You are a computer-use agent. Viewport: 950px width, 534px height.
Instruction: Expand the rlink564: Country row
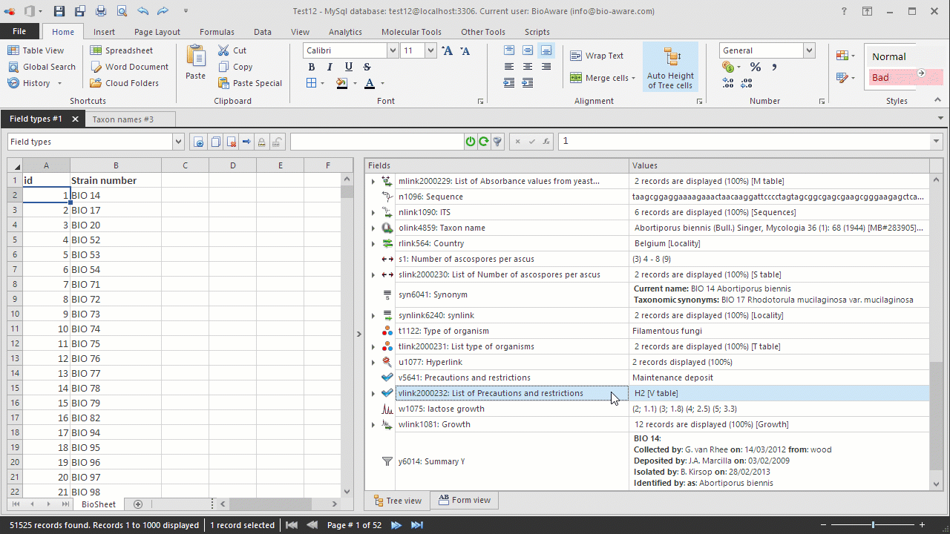(373, 243)
